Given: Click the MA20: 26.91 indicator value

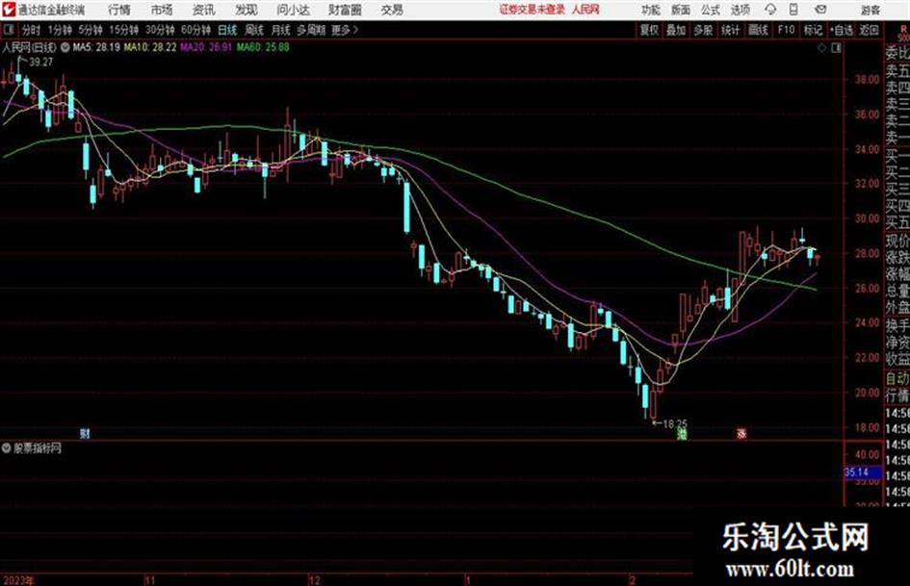Looking at the screenshot, I should [x=206, y=47].
